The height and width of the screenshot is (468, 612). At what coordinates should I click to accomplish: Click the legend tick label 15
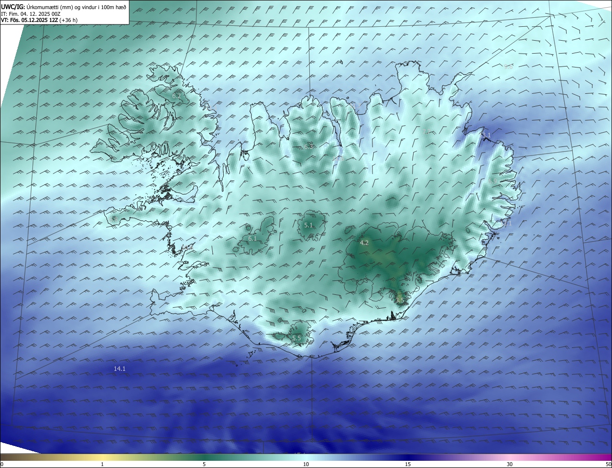coord(408,464)
